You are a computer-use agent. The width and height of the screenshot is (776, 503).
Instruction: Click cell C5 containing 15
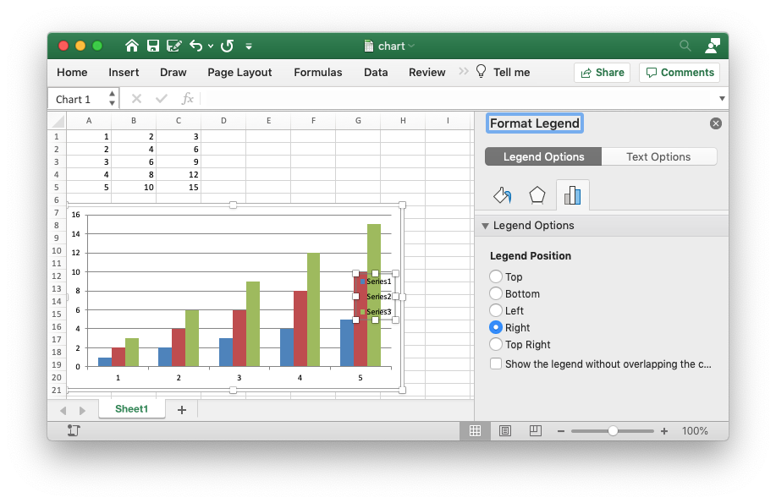(179, 188)
